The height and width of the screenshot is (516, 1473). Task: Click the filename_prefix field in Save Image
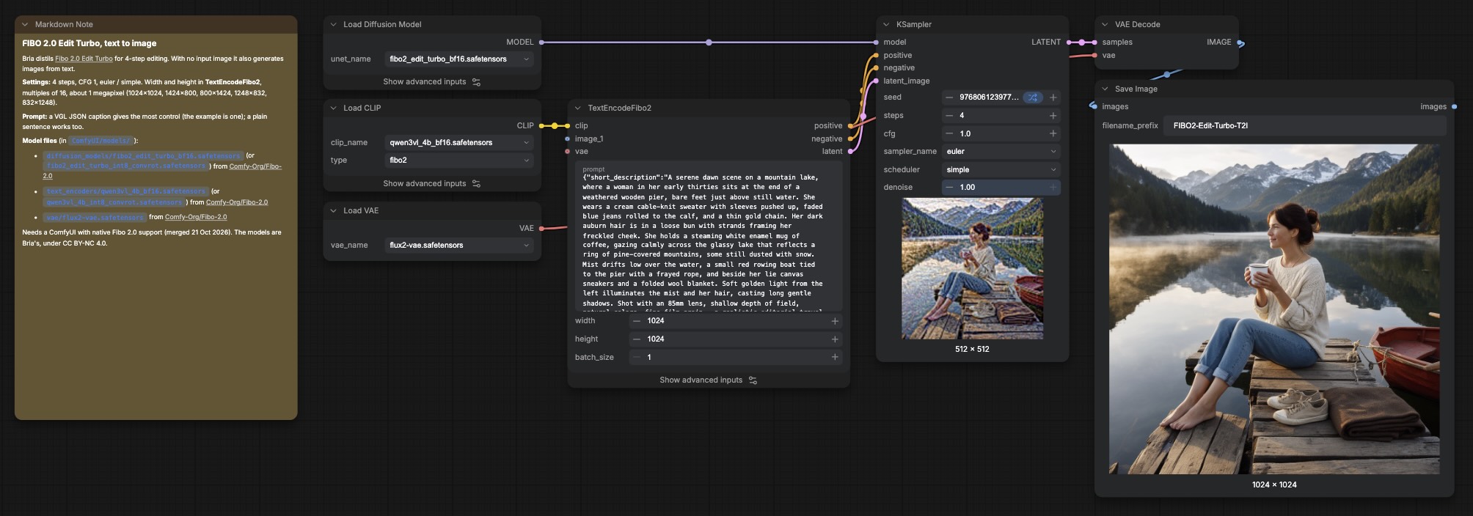coord(1306,125)
